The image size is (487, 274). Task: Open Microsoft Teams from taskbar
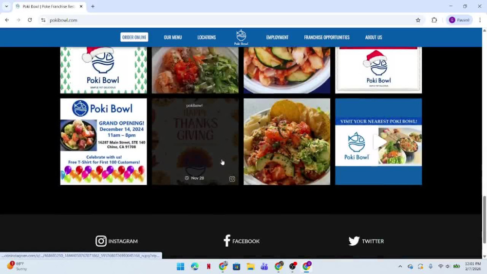click(264, 266)
